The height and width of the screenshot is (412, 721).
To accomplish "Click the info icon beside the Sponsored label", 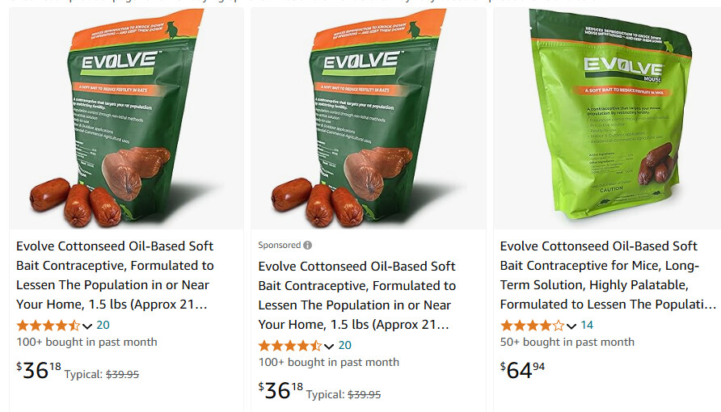I will 307,245.
